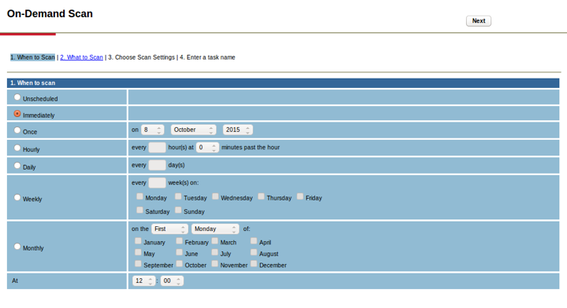Expand the First ordinal dropdown
This screenshot has width=567, height=308.
pos(169,229)
